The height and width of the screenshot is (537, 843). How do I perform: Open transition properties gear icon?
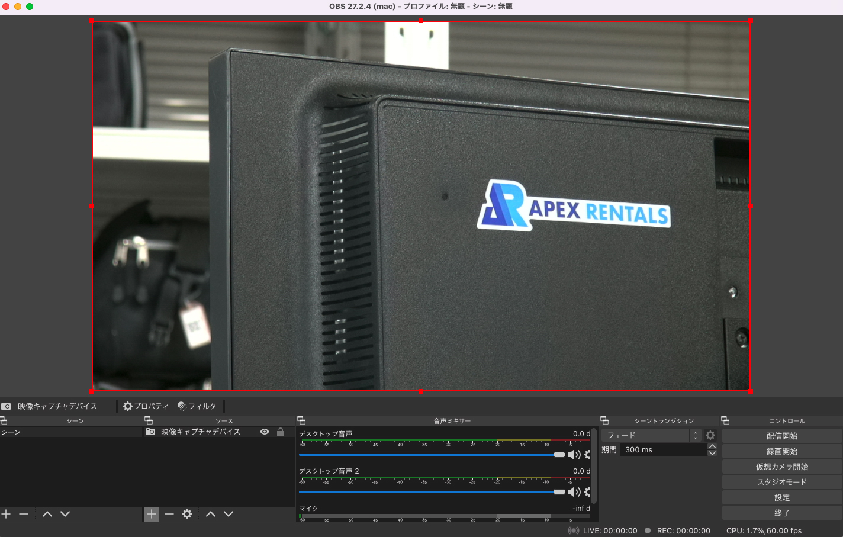point(710,435)
